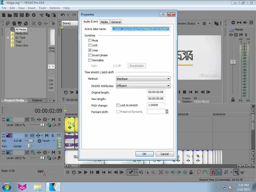
Task: Open the Tools menu
Action: [42, 8]
